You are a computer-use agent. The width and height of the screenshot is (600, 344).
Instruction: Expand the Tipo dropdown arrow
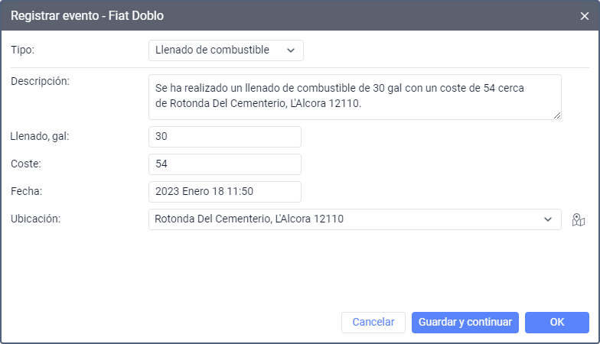(291, 50)
